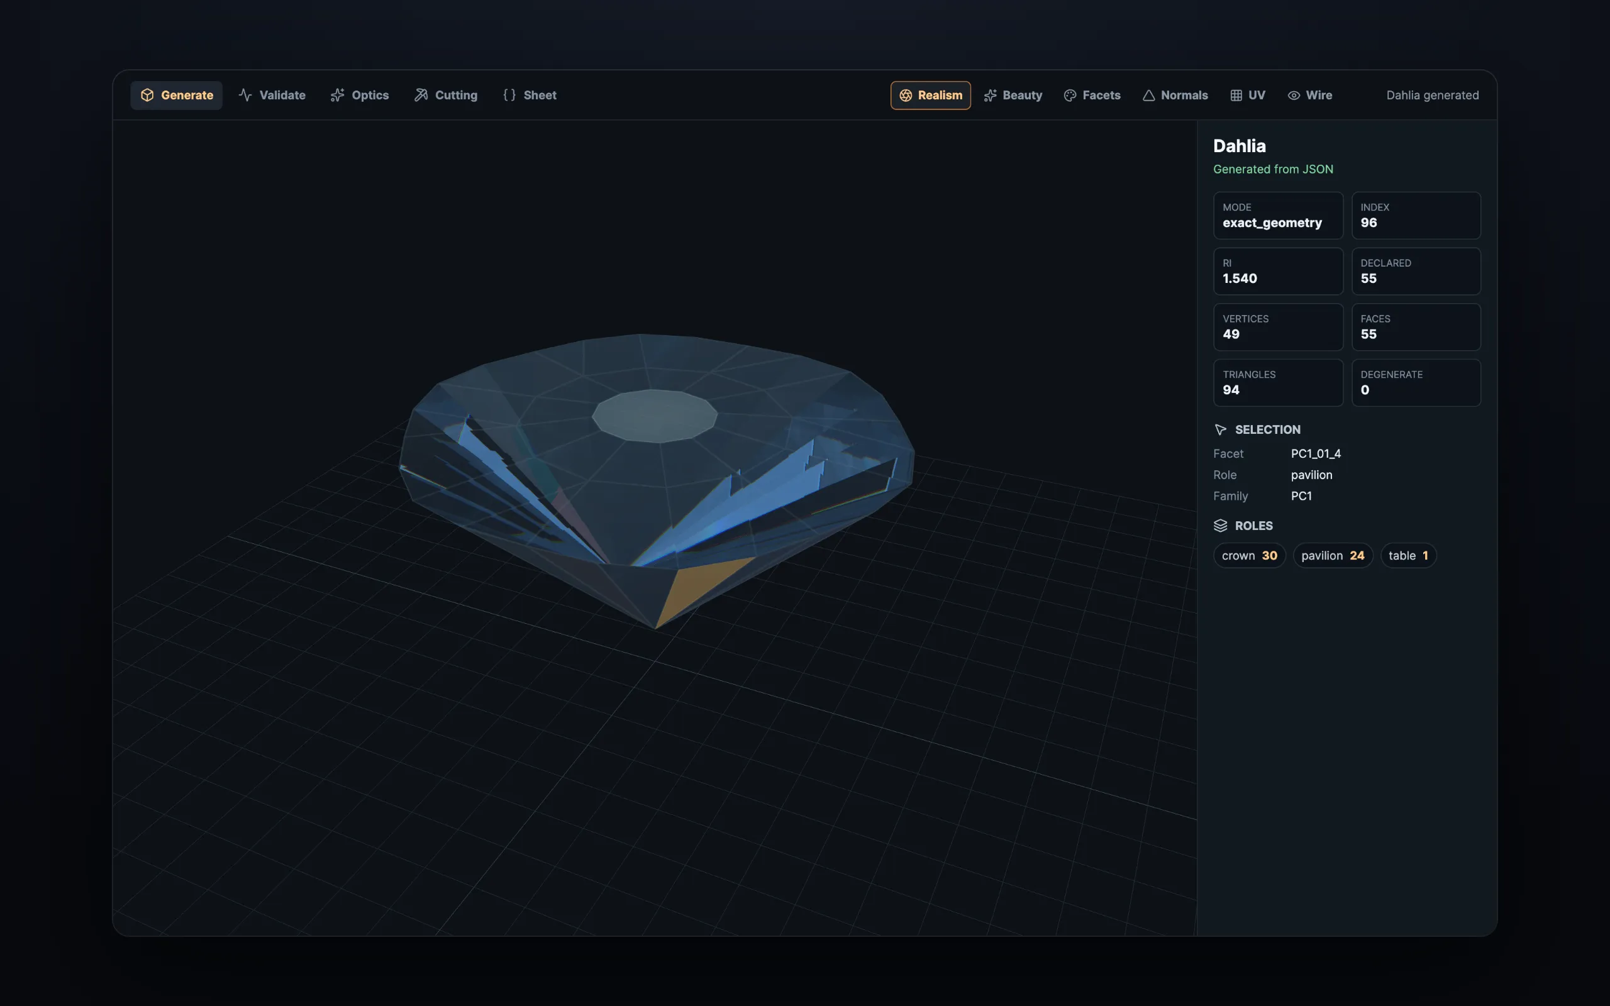The height and width of the screenshot is (1006, 1610).
Task: Click the pavilion 24 role chip
Action: (x=1333, y=556)
